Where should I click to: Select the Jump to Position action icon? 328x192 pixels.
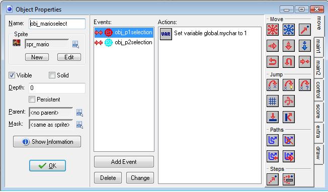tap(273, 85)
